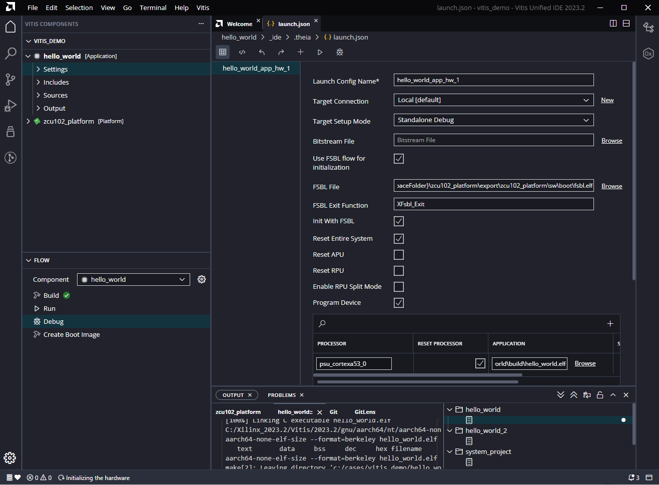Toggle Init With FSBL checkbox
This screenshot has height=485, width=659.
399,221
